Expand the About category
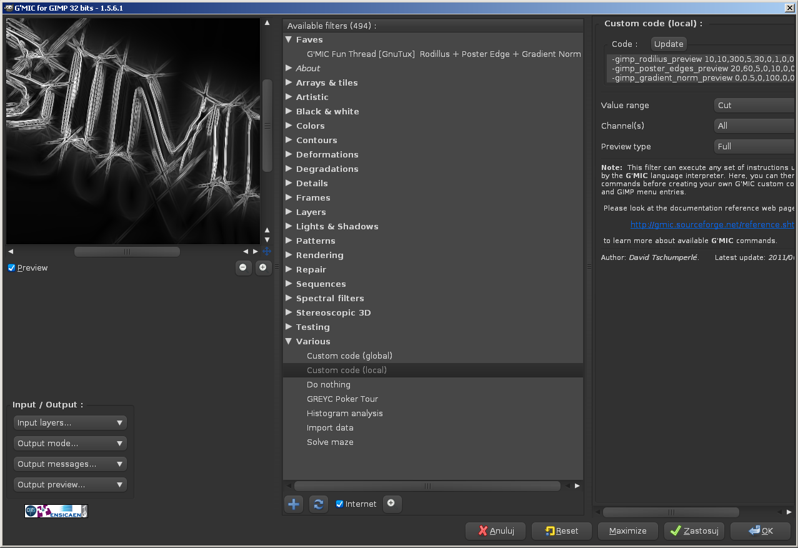Screen dimensions: 798x548 point(289,68)
